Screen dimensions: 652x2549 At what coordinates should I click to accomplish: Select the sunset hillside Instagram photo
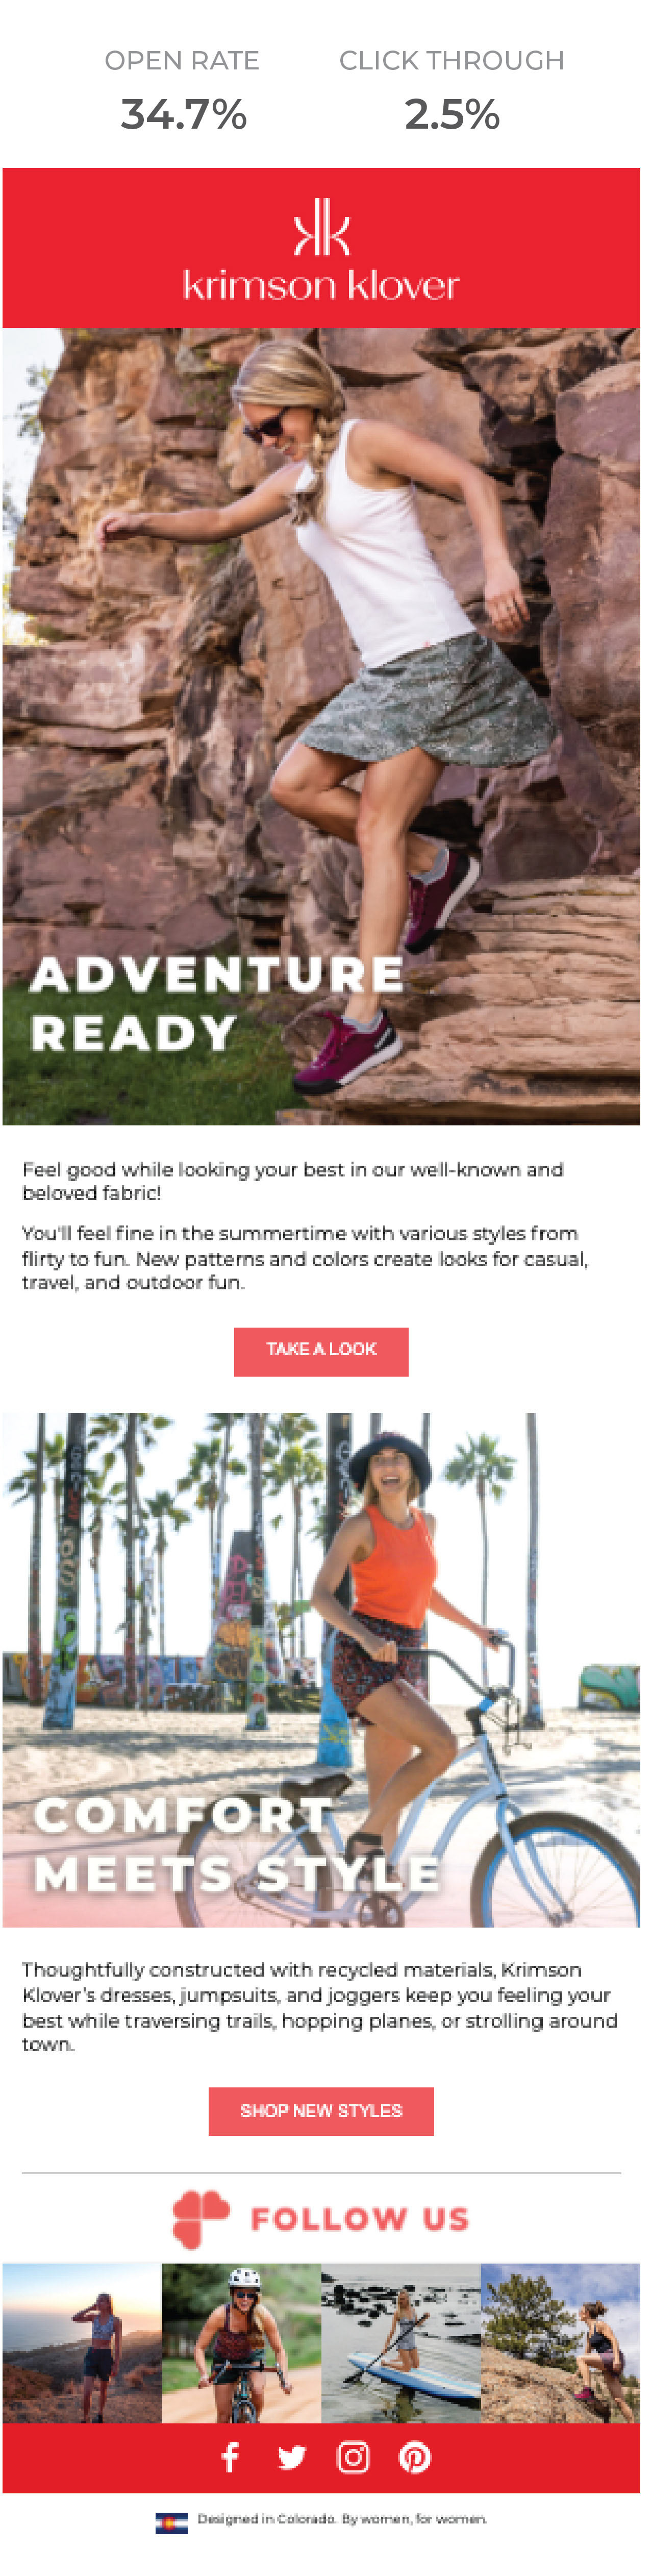[82, 2342]
